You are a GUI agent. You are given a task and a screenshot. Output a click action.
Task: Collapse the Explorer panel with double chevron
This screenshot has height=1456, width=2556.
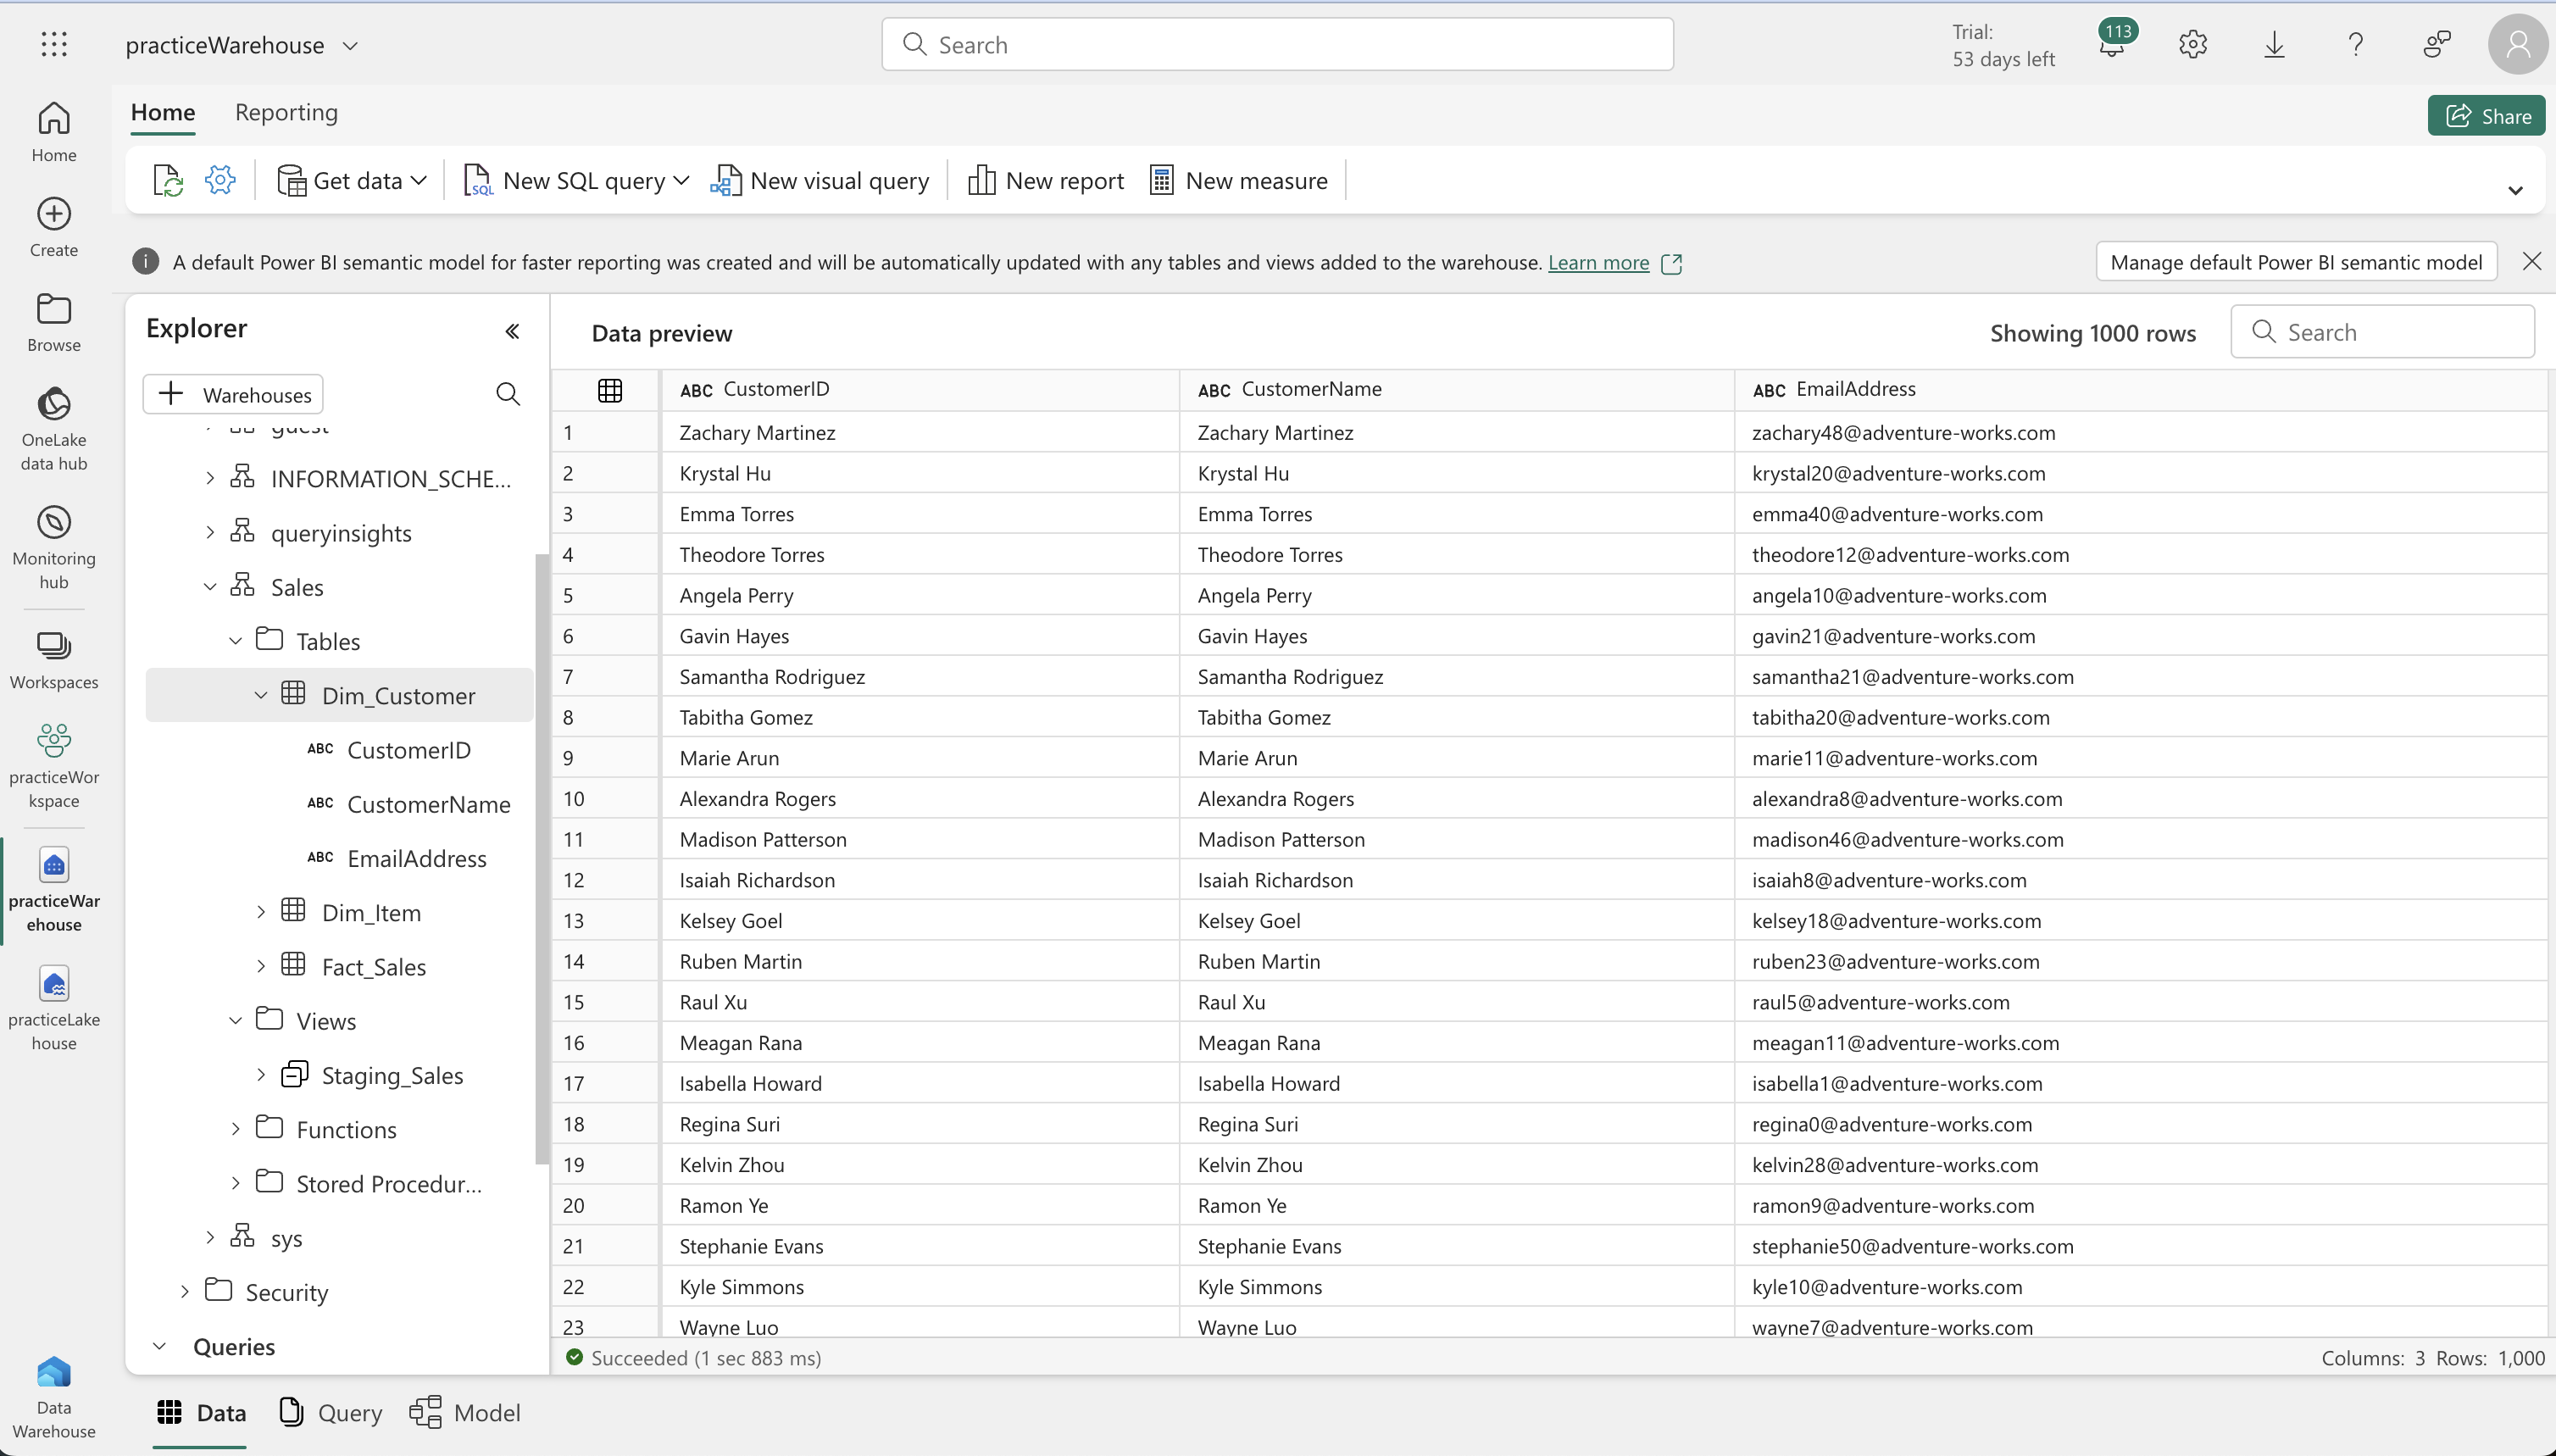[x=512, y=331]
